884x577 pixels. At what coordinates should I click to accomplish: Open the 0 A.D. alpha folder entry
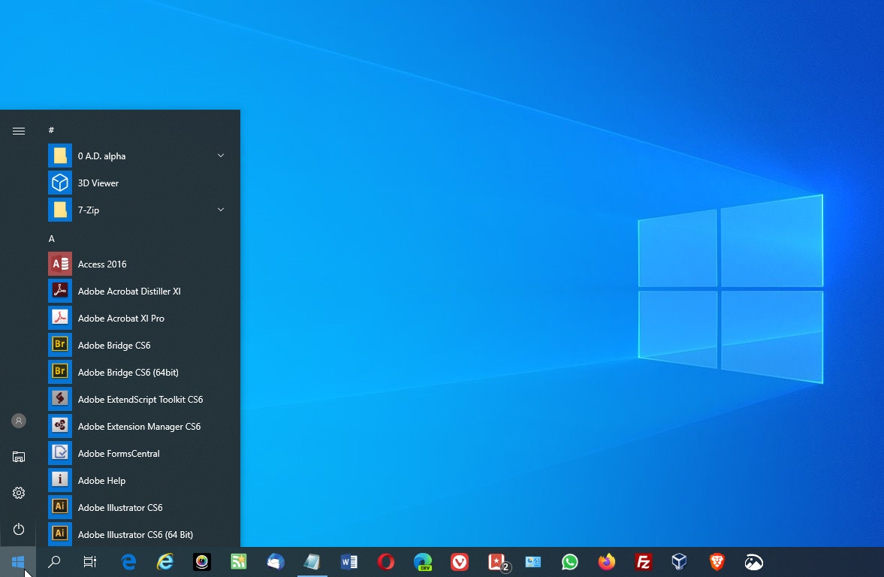[x=139, y=156]
